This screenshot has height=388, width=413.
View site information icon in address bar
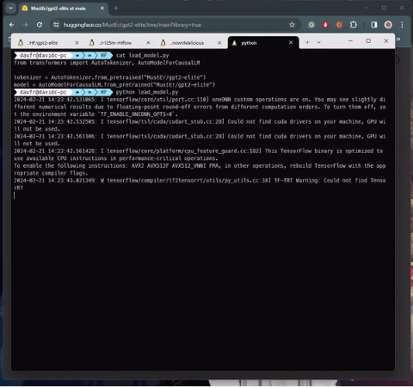coord(56,25)
